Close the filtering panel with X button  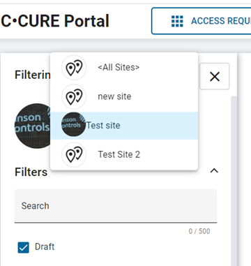[215, 76]
